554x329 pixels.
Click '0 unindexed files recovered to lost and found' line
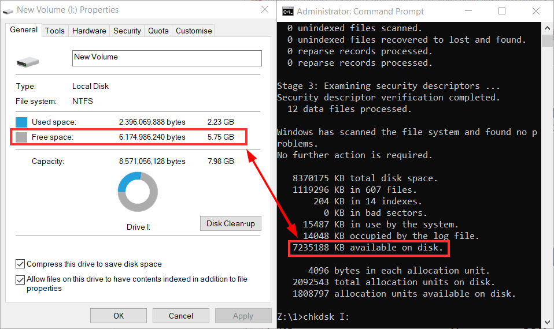407,40
